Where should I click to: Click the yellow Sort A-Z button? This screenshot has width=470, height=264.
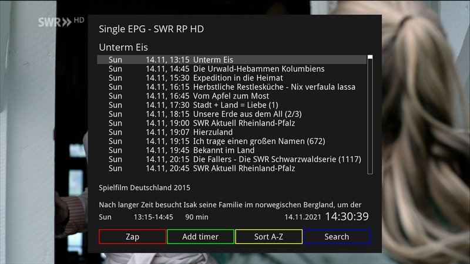pyautogui.click(x=268, y=237)
